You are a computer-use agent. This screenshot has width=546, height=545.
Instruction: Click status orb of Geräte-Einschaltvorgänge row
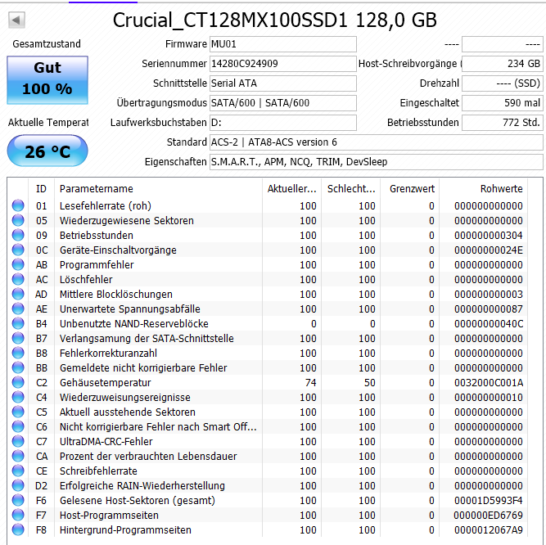[18, 250]
